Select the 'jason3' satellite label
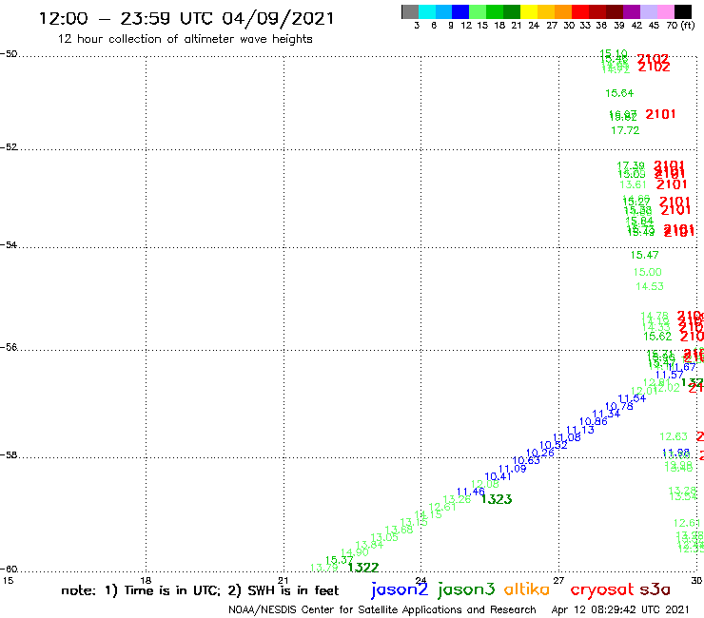 point(466,589)
